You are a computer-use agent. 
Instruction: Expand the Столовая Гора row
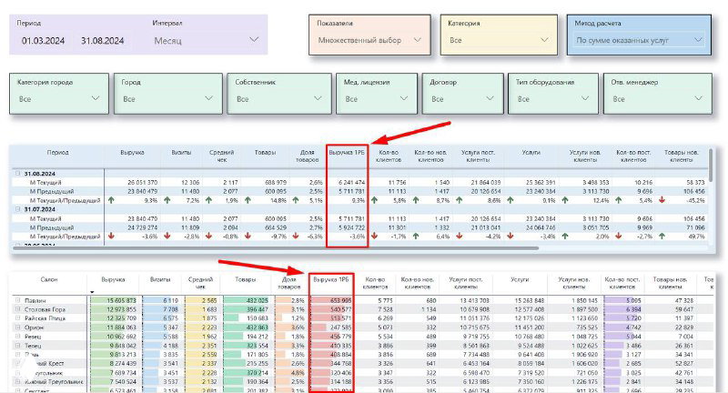pos(17,310)
